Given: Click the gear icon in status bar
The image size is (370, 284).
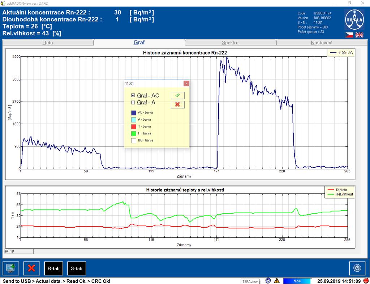Looking at the screenshot, I should (268, 281).
